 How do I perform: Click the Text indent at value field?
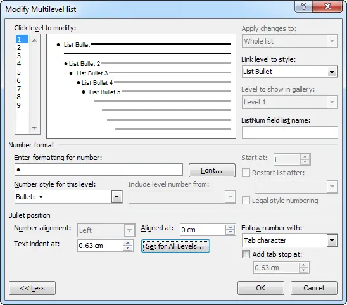100,246
